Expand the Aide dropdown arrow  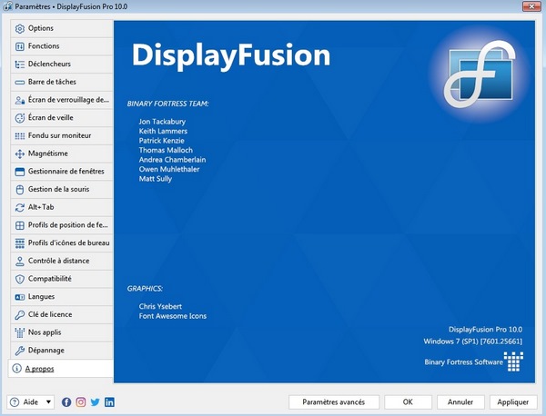[x=49, y=402]
